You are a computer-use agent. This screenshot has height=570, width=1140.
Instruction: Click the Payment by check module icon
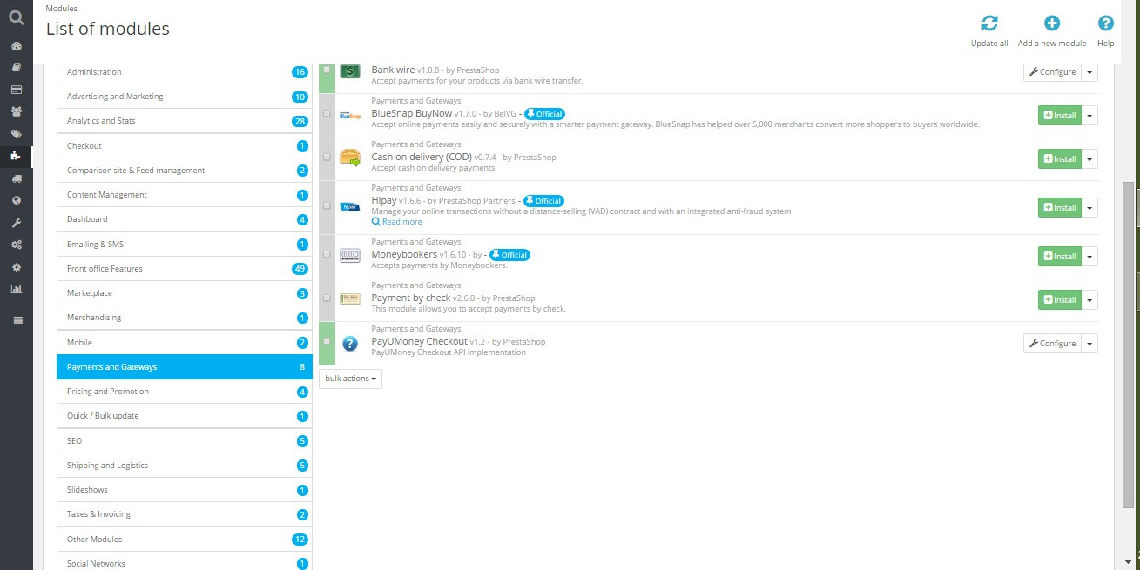click(350, 298)
